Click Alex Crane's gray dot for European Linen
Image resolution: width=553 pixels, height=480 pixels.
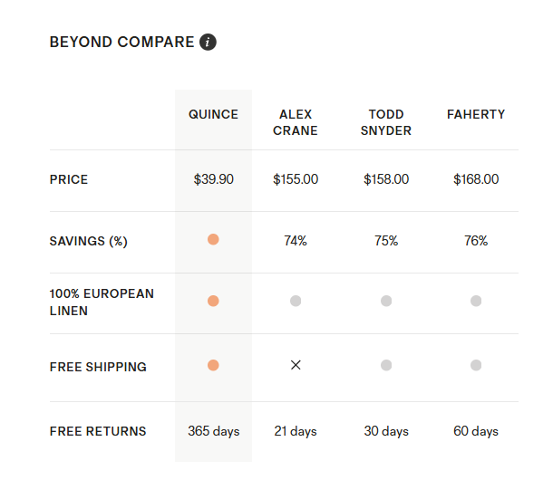coord(296,301)
